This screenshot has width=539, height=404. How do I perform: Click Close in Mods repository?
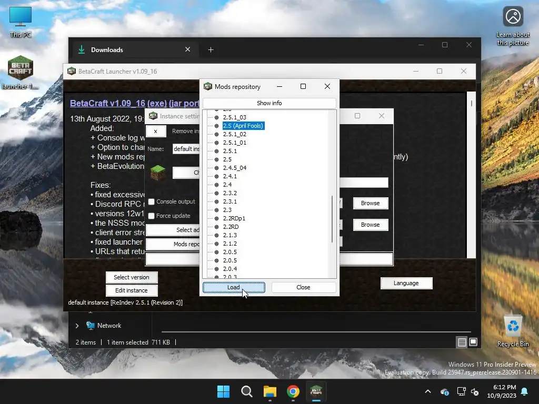304,287
